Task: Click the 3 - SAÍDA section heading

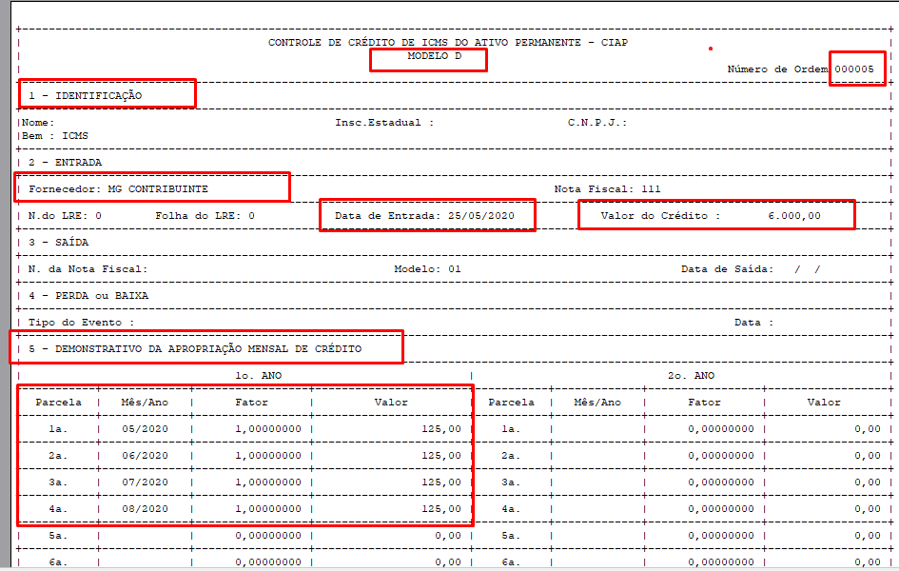Action: 58,243
